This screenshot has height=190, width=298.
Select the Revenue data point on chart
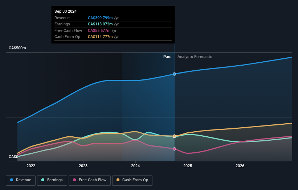(x=174, y=74)
